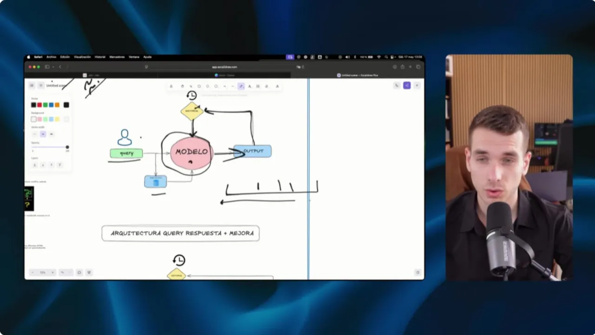595x335 pixels.
Task: Pick light green background swatch
Action: 46,119
